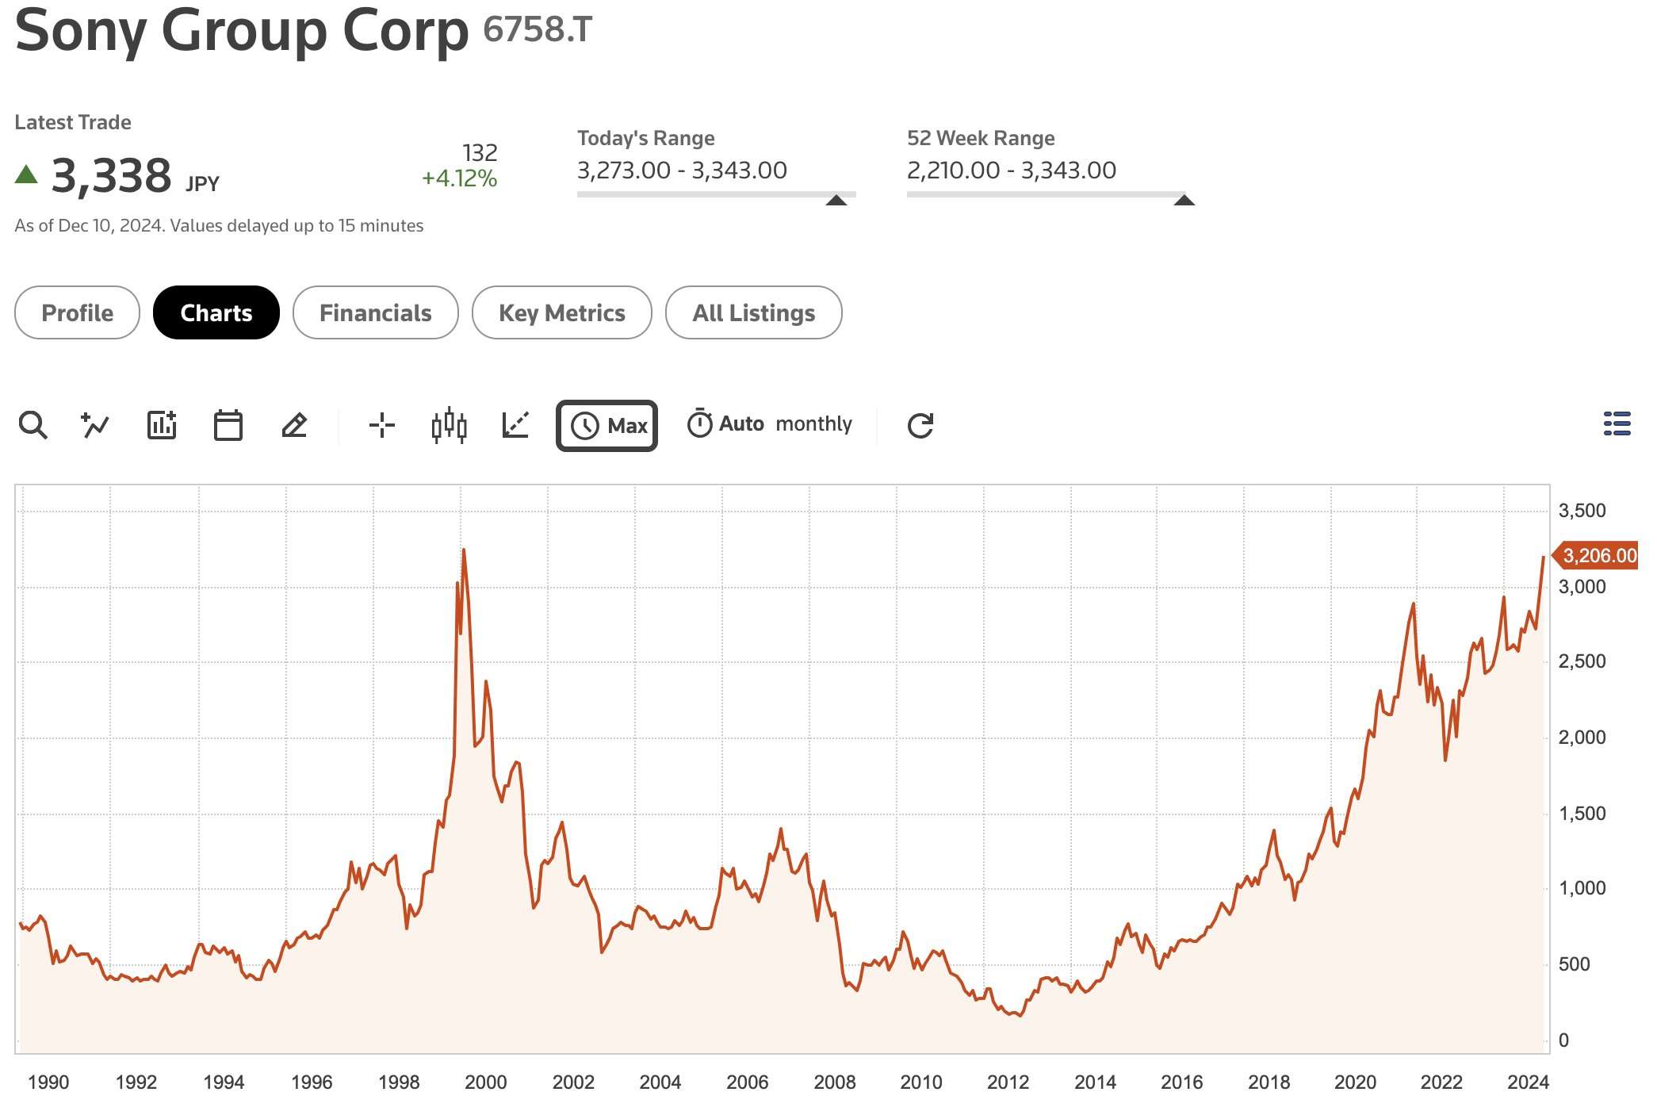Click the refresh chart icon
Screen dimensions: 1657x1115
[x=920, y=425]
